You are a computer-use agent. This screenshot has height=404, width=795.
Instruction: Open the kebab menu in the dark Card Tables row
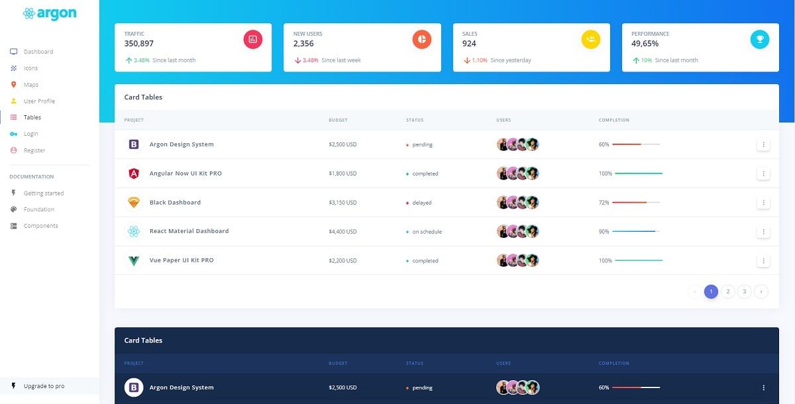pyautogui.click(x=763, y=387)
